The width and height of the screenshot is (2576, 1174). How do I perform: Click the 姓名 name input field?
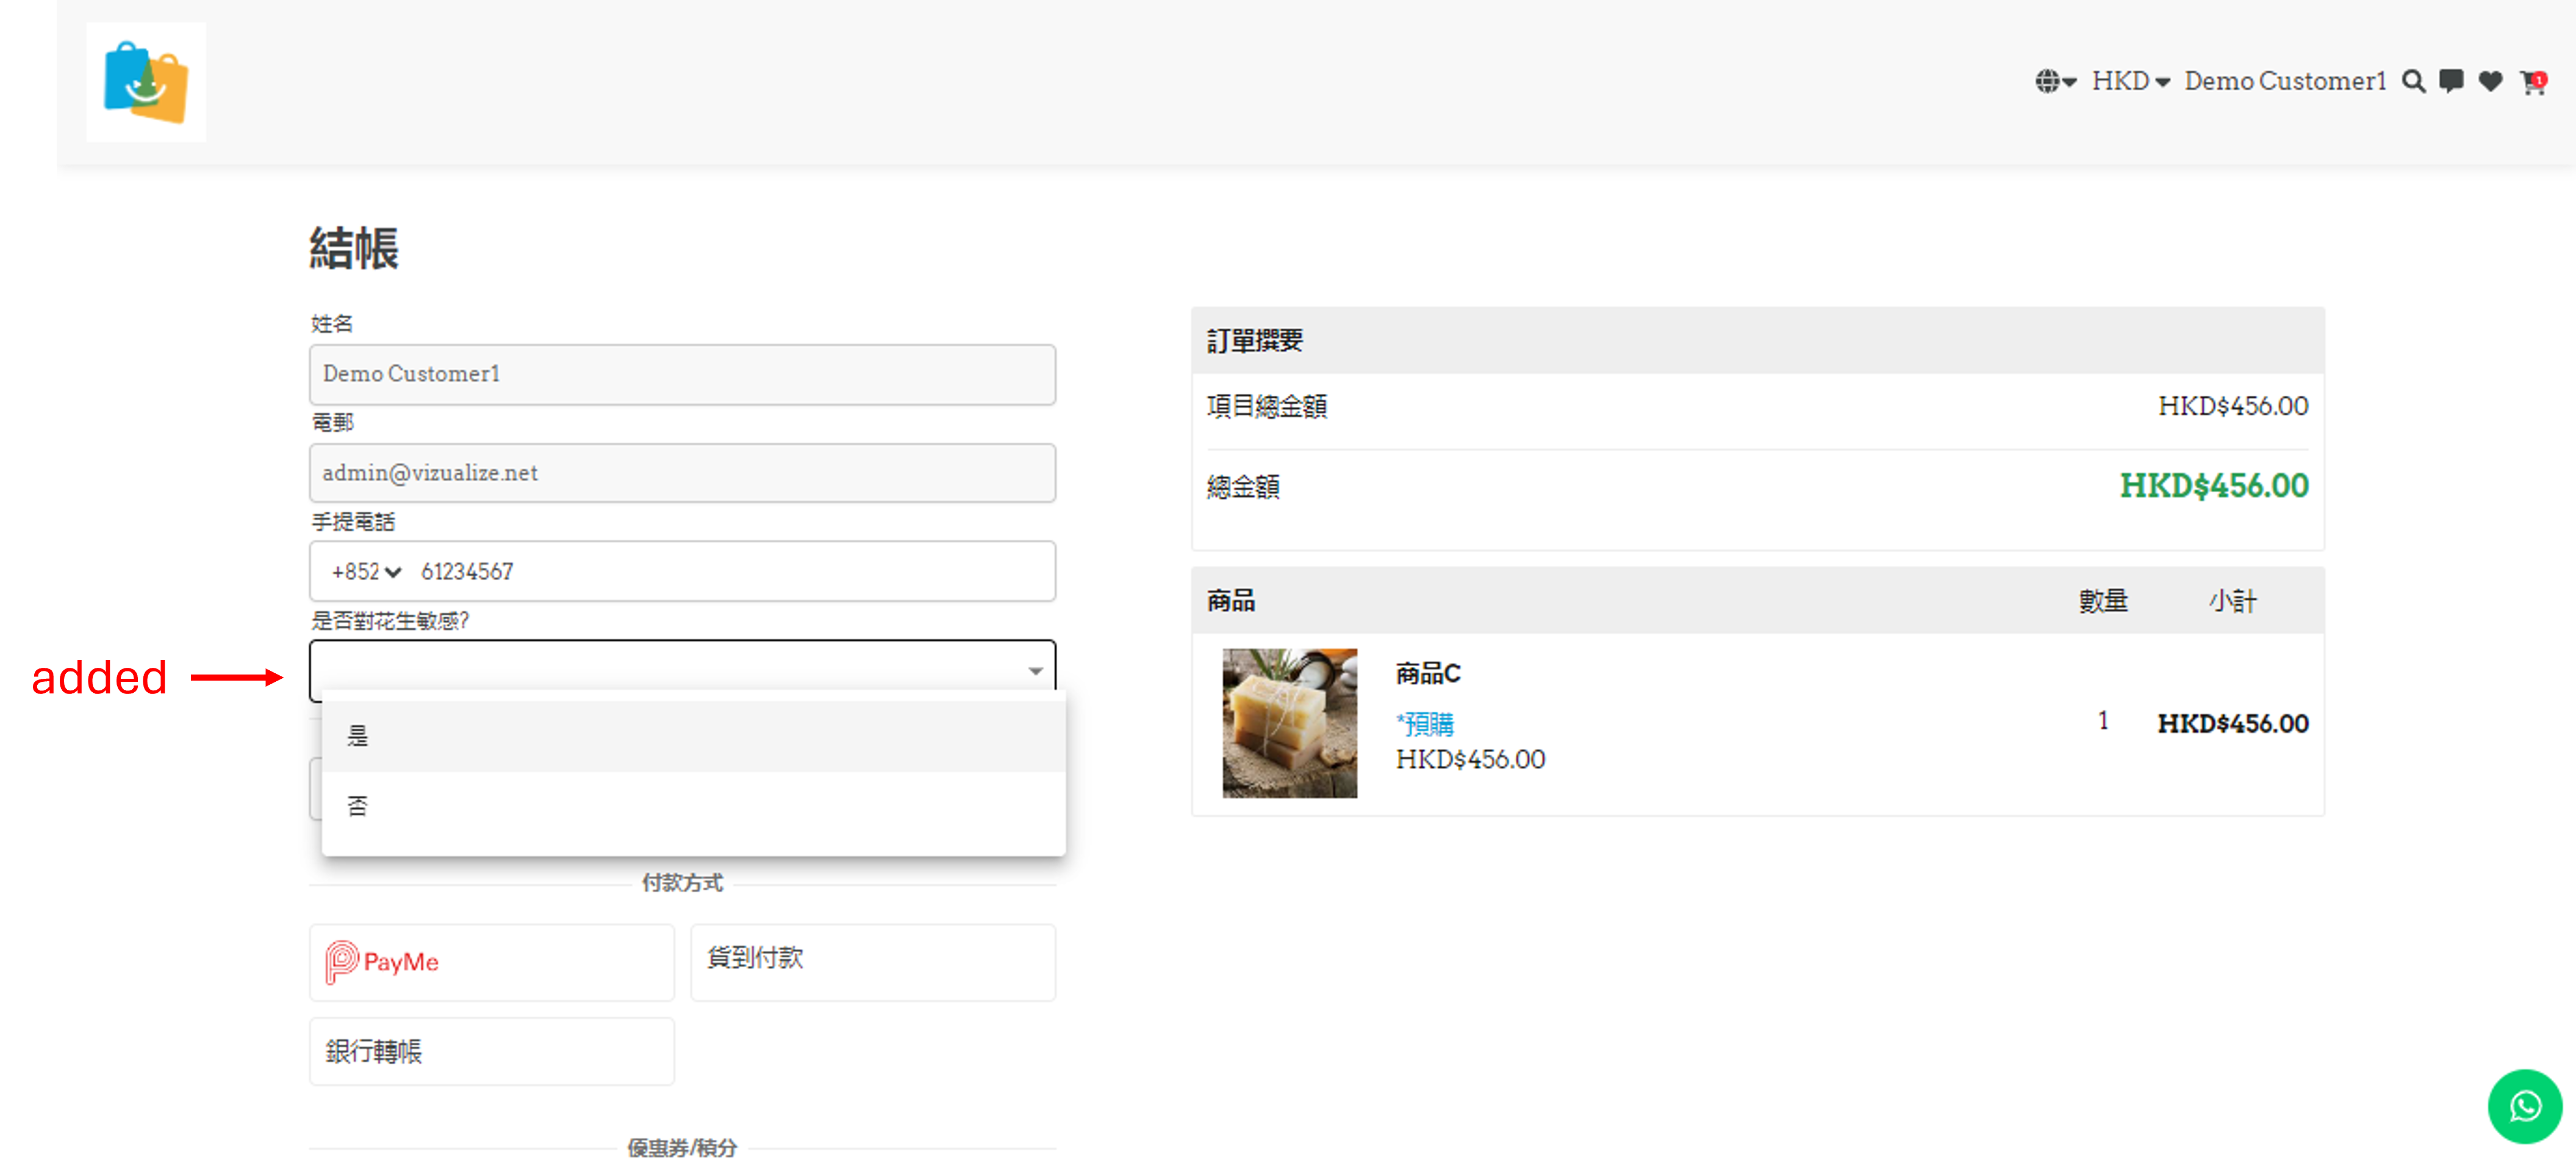click(x=682, y=374)
